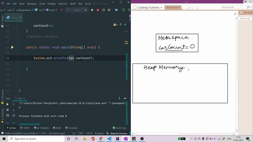
Task: Click the camera dump threads icon
Action: click(x=8, y=115)
